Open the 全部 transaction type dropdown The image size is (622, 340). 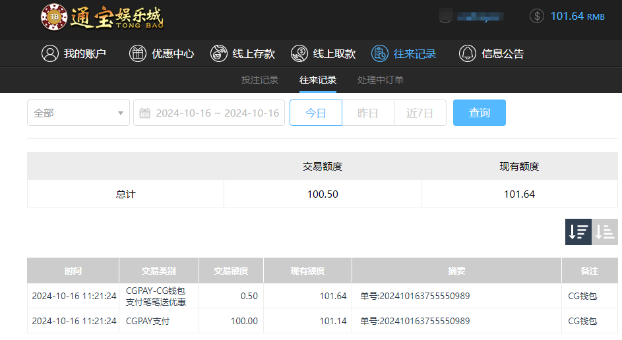click(78, 113)
